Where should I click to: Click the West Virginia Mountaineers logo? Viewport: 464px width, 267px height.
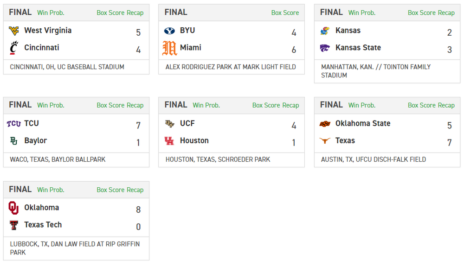[x=14, y=31]
